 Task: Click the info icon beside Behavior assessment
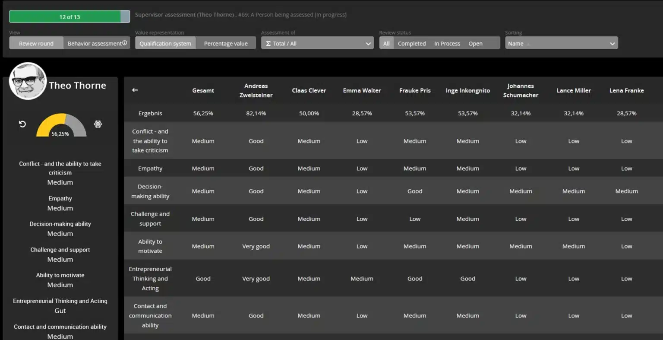point(125,43)
